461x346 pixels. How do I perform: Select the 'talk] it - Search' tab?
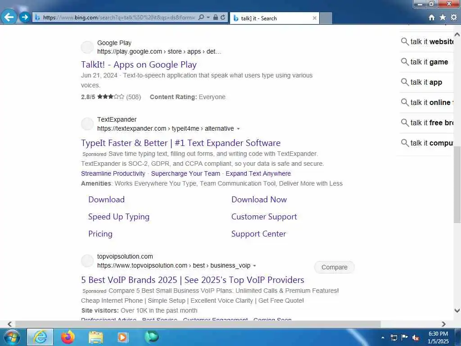(x=274, y=18)
